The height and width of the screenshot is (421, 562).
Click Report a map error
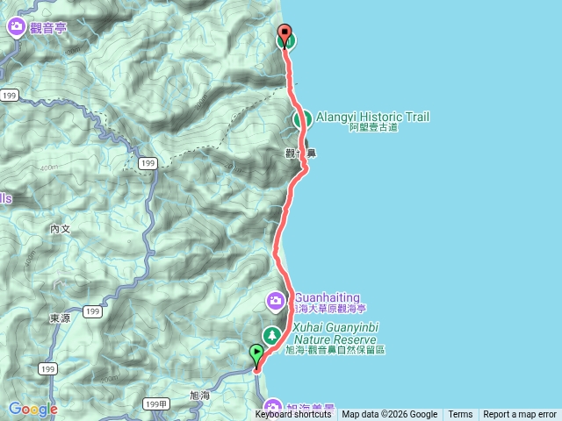click(x=520, y=414)
